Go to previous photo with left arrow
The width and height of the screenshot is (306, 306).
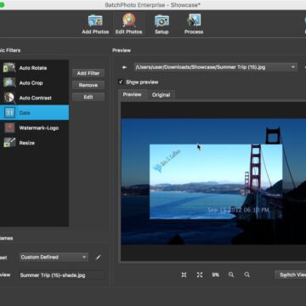(x=124, y=67)
